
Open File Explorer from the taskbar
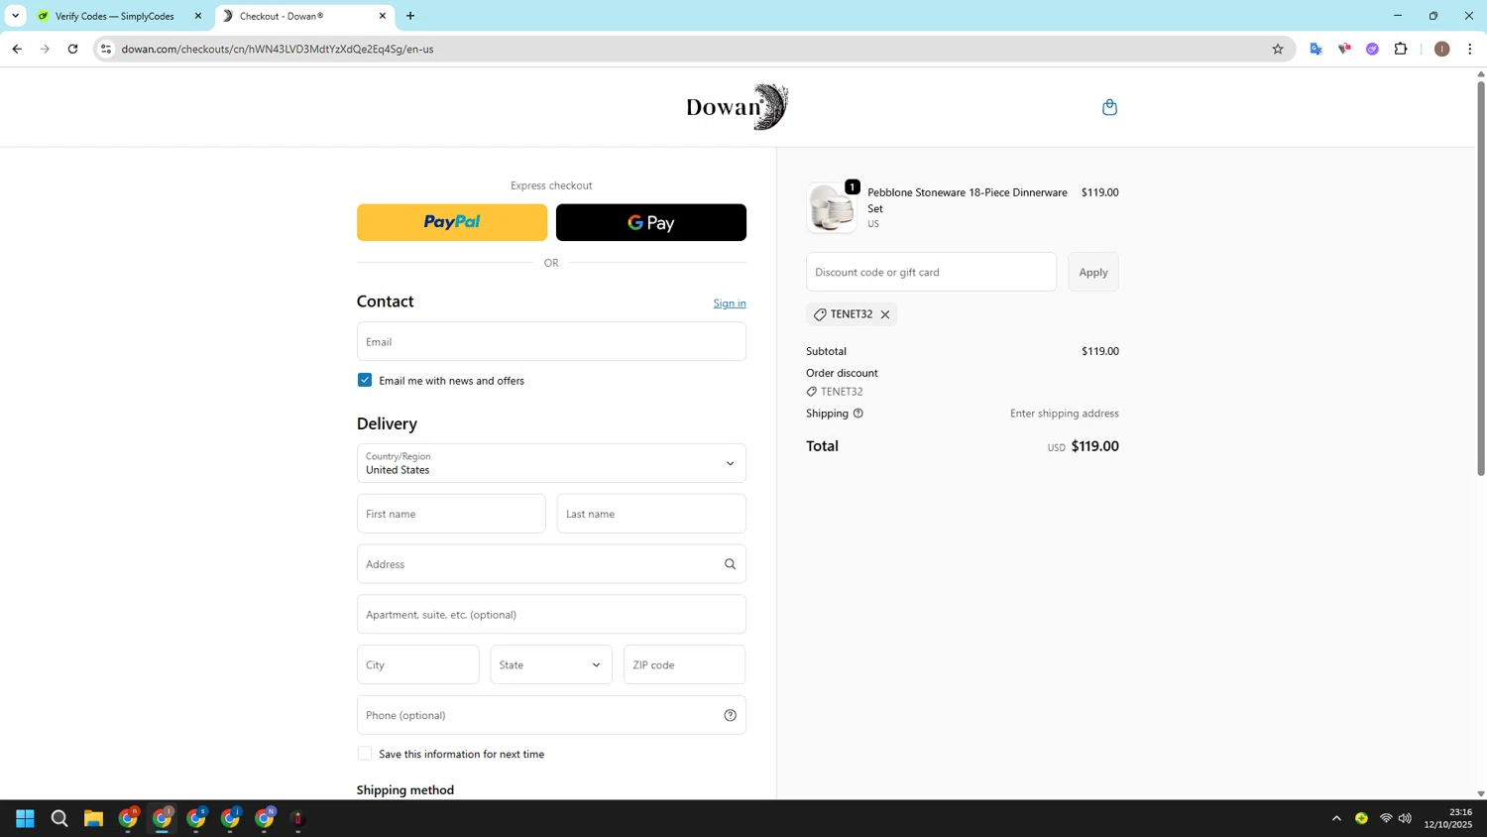point(93,818)
